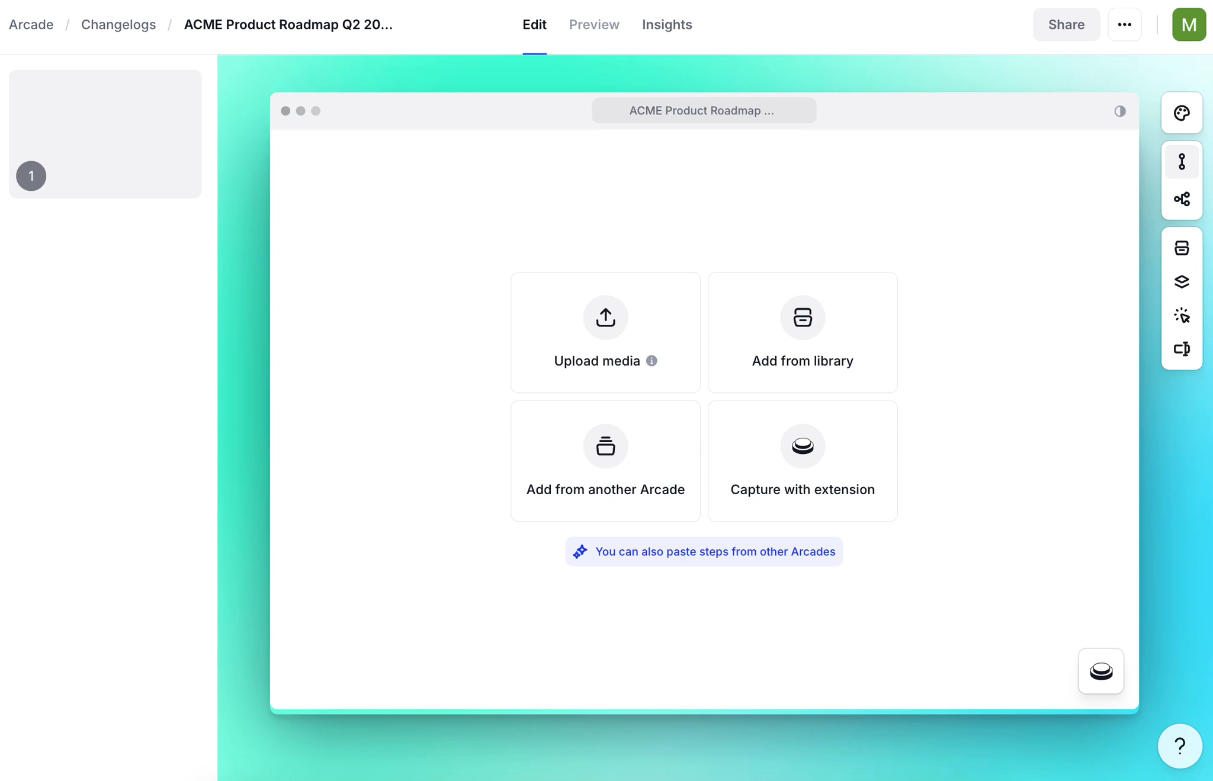The image size is (1213, 781).
Task: Click the floating Arcade capture button
Action: 1101,671
